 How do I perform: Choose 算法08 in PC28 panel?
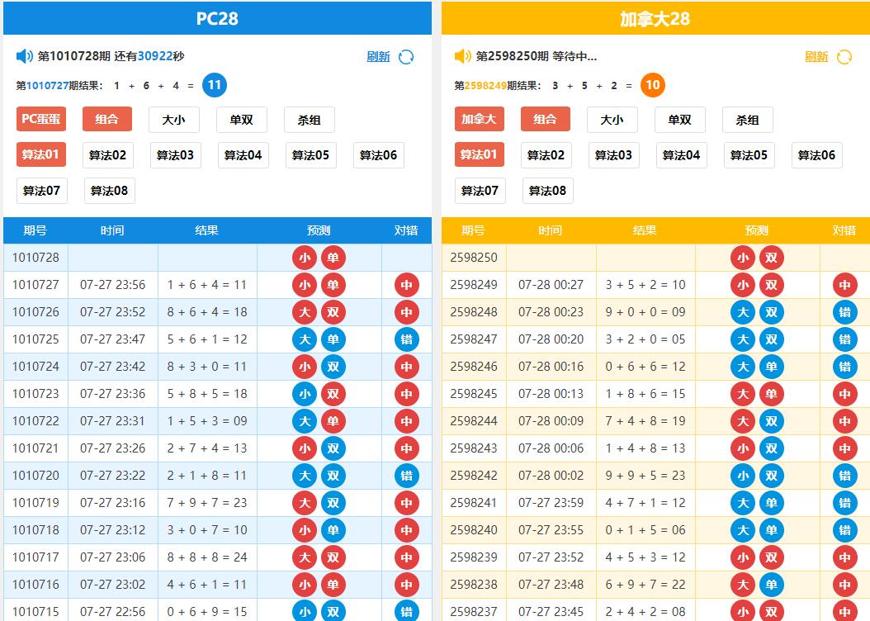point(109,191)
